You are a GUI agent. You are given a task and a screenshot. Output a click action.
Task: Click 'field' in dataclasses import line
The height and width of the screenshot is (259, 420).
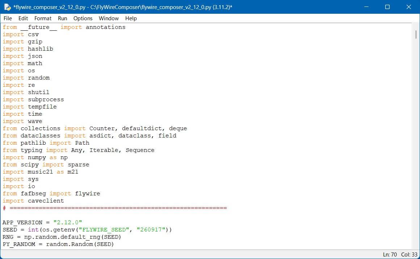pyautogui.click(x=167, y=136)
